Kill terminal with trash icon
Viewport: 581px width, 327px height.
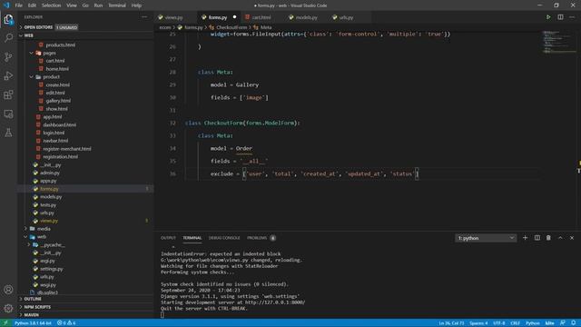click(548, 238)
